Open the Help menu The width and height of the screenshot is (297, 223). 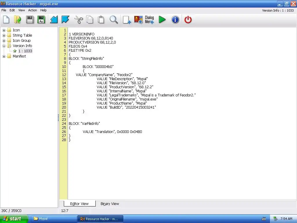pyautogui.click(x=44, y=10)
